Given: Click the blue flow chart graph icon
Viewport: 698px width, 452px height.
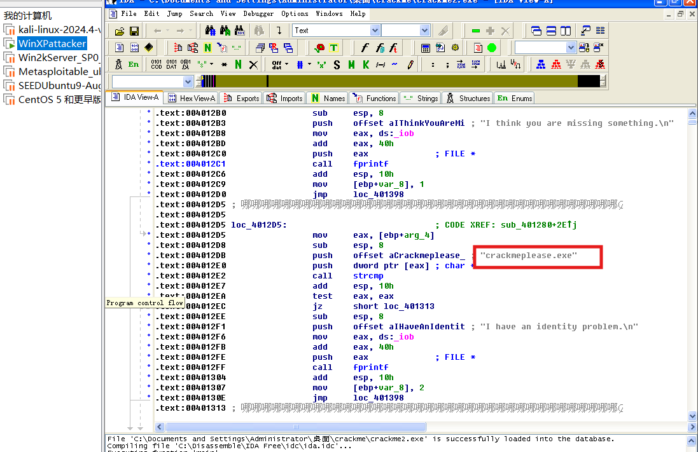Looking at the screenshot, I should (x=541, y=64).
